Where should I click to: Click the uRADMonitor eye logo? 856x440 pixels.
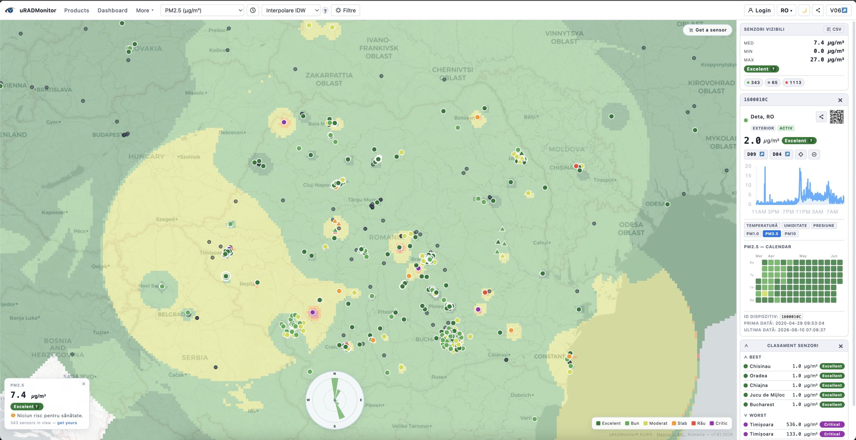(x=10, y=10)
